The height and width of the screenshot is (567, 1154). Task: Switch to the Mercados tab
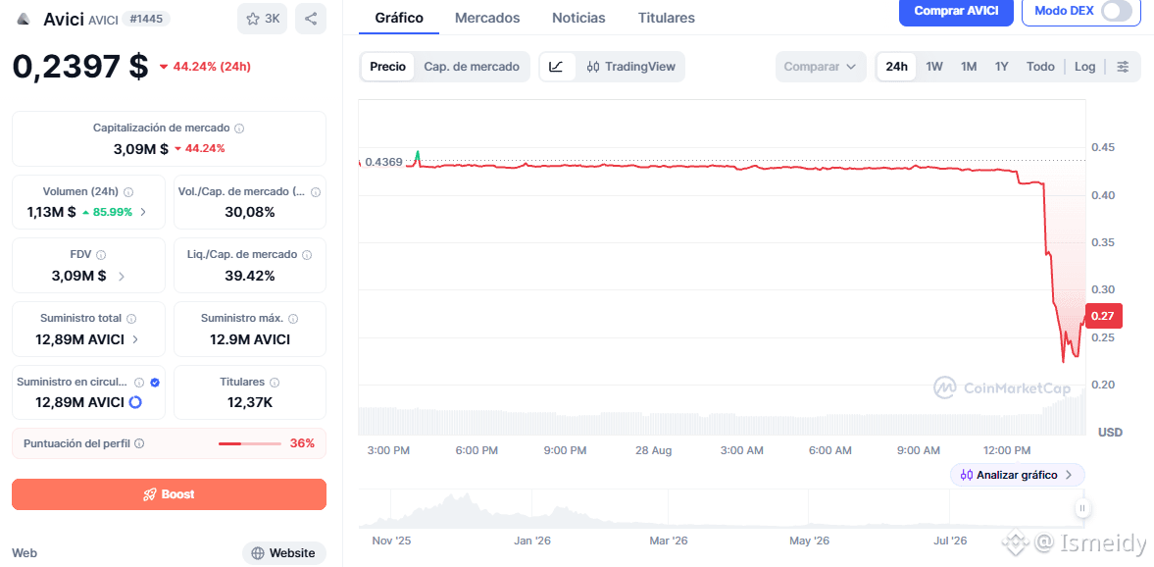[x=487, y=18]
